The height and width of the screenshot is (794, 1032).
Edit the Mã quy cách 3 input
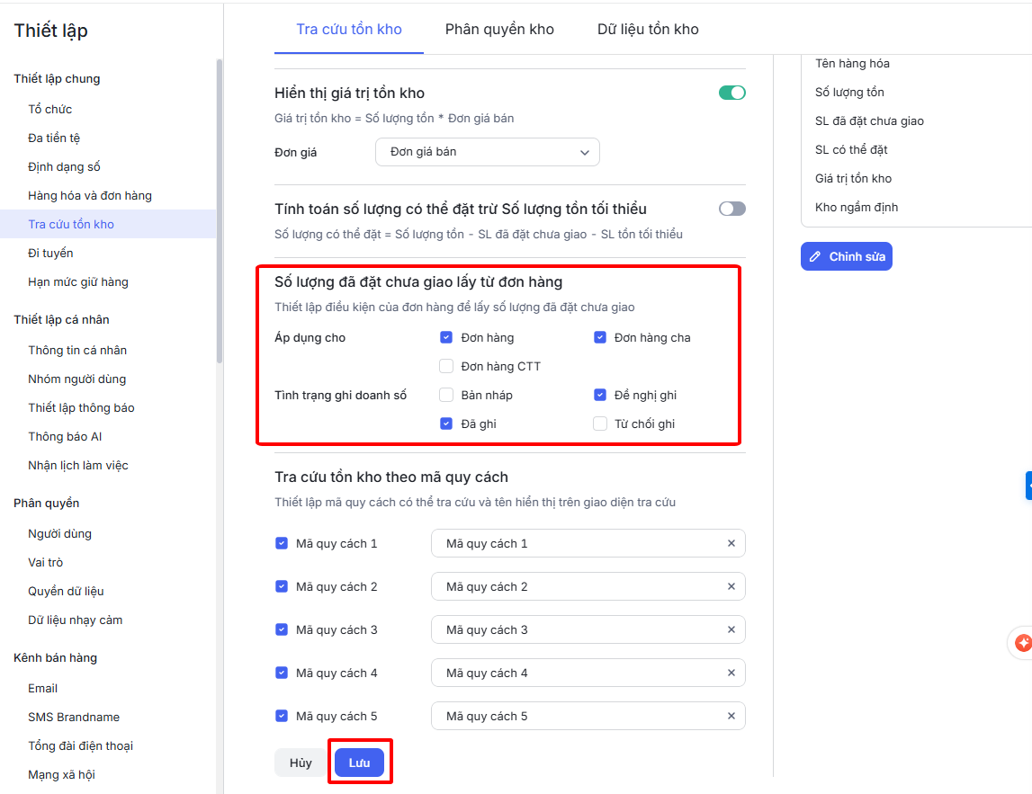tap(588, 629)
